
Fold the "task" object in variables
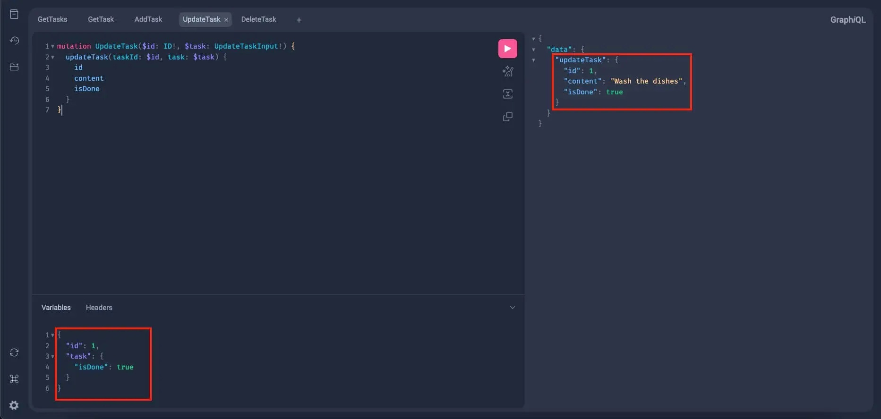tap(52, 356)
